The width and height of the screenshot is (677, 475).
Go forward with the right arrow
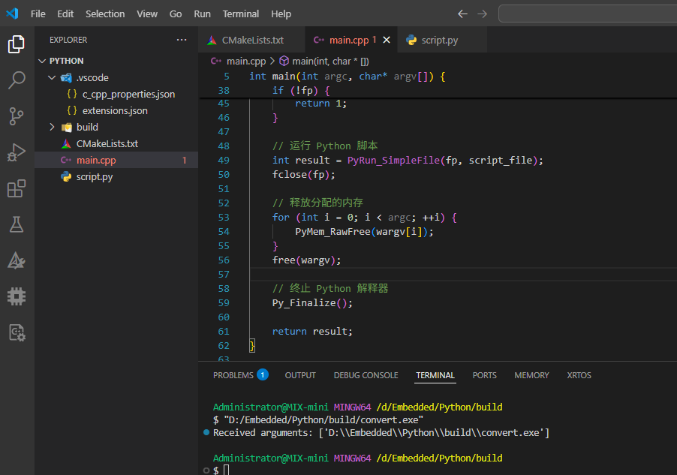483,14
